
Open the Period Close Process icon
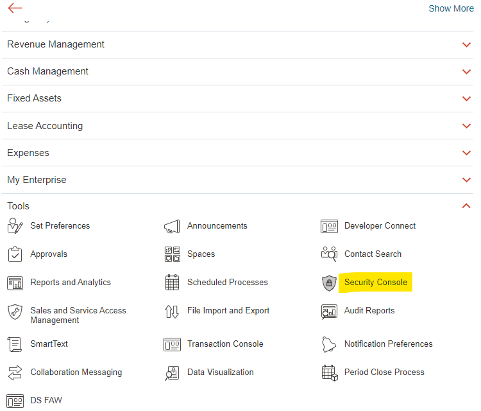(329, 372)
